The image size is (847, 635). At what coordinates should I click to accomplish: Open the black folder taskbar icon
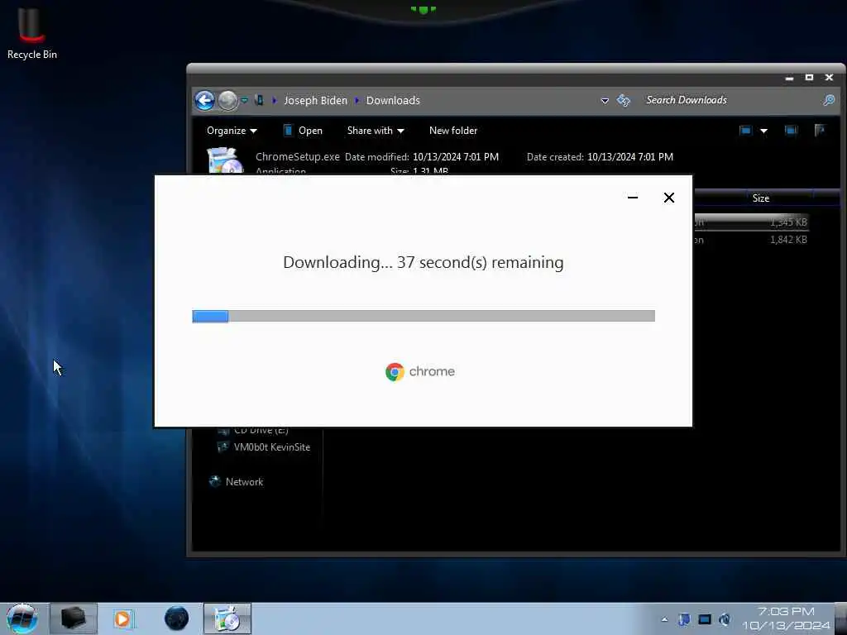click(74, 618)
